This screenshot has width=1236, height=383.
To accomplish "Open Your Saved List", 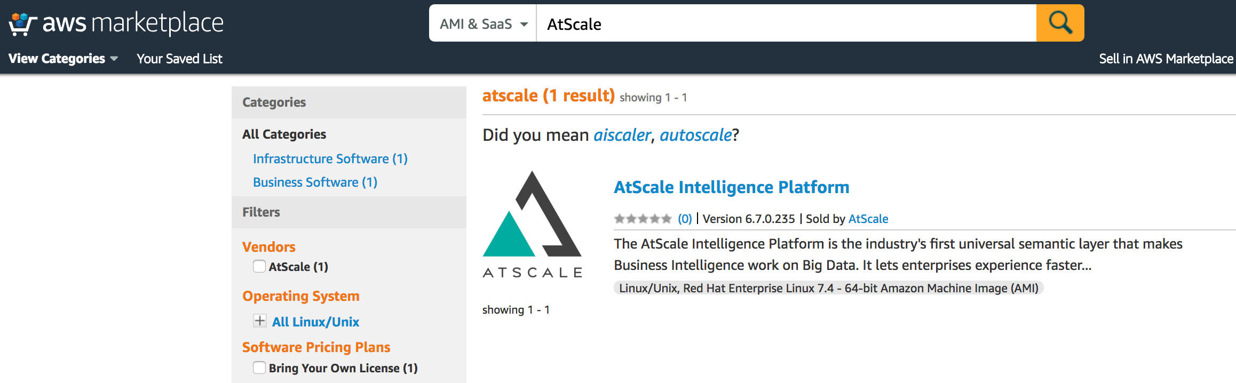I will [179, 59].
